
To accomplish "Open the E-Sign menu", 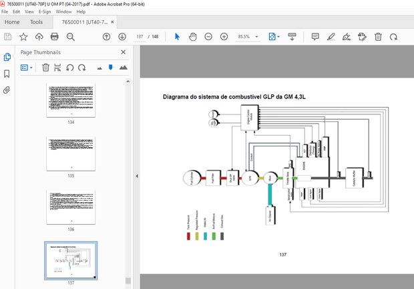I will click(x=45, y=11).
